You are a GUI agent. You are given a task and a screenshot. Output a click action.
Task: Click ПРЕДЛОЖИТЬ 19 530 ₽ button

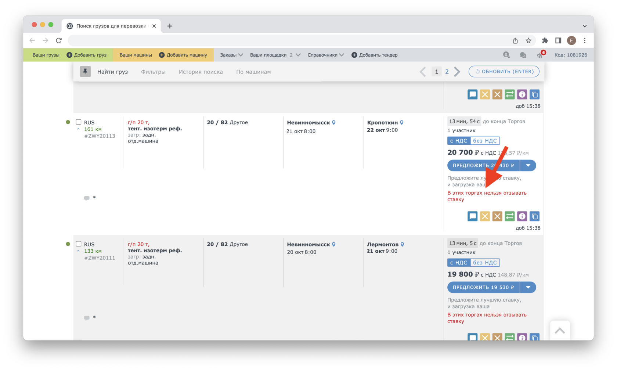[483, 287]
